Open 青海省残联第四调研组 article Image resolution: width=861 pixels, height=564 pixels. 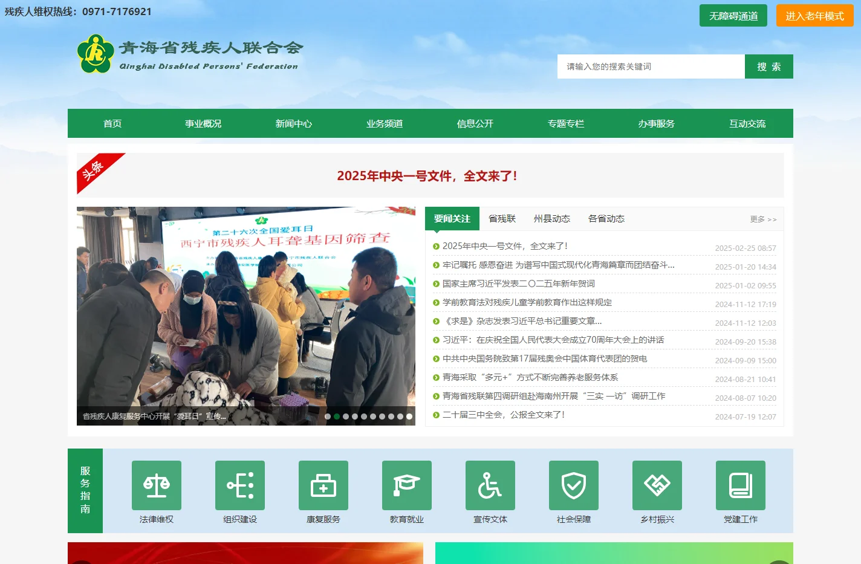(x=554, y=396)
